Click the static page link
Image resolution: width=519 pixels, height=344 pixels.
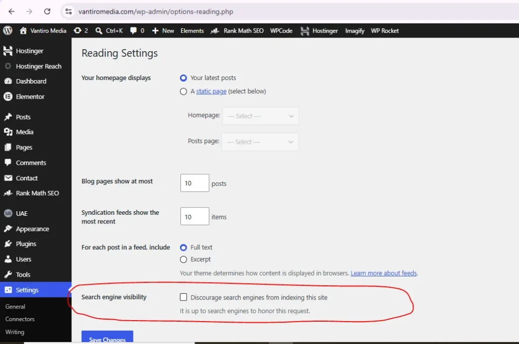click(211, 91)
